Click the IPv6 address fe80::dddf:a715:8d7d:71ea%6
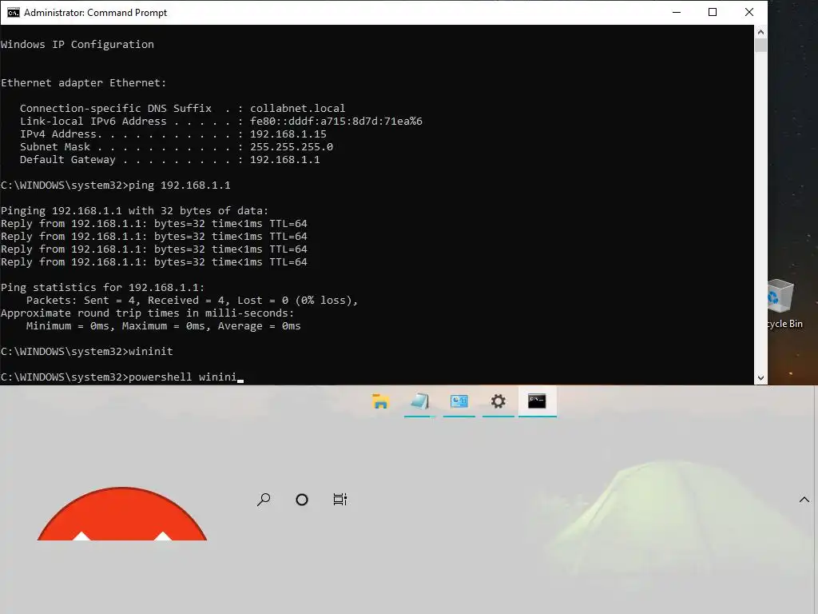This screenshot has width=818, height=614. tap(336, 122)
